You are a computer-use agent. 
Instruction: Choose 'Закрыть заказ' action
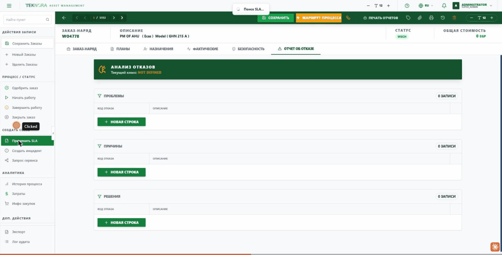point(27,117)
